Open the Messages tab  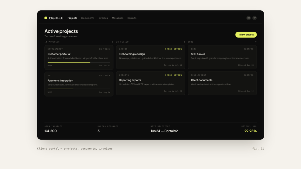tap(118, 18)
